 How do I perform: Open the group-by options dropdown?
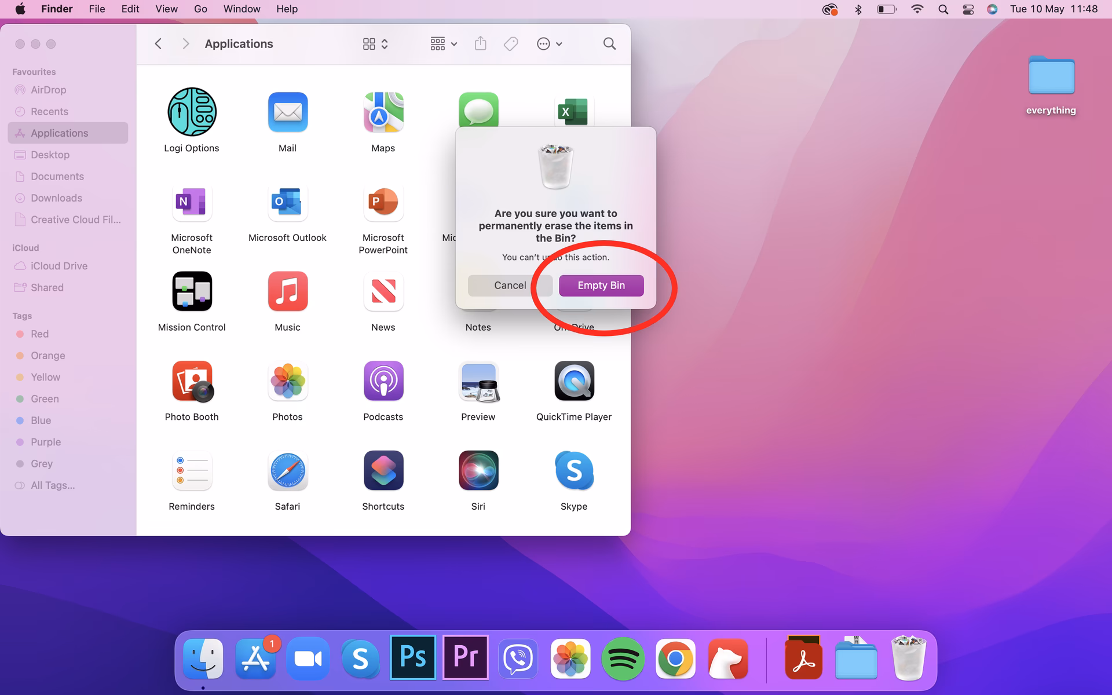(444, 44)
